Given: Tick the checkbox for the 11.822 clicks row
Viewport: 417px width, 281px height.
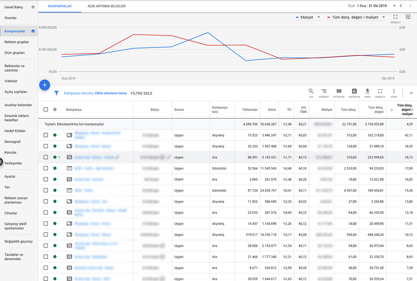Looking at the screenshot, I should coord(46,201).
